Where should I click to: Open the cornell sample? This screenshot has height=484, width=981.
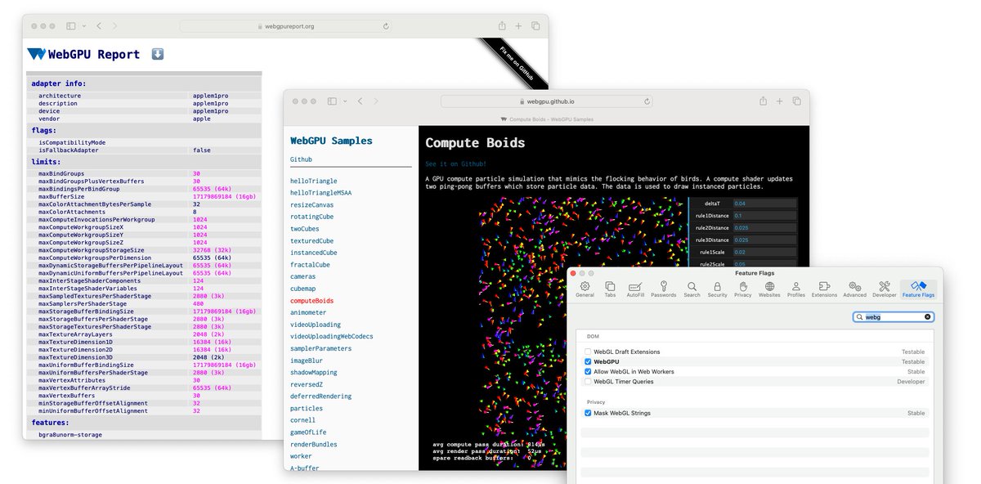point(302,420)
